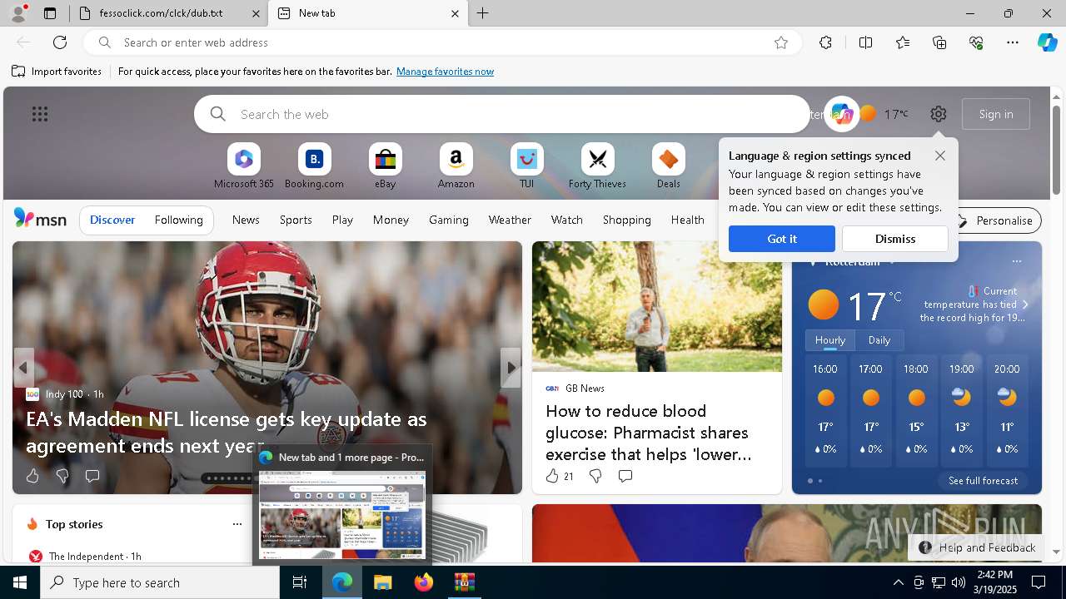Close the language region popup
Viewport: 1066px width, 599px height.
(x=939, y=156)
